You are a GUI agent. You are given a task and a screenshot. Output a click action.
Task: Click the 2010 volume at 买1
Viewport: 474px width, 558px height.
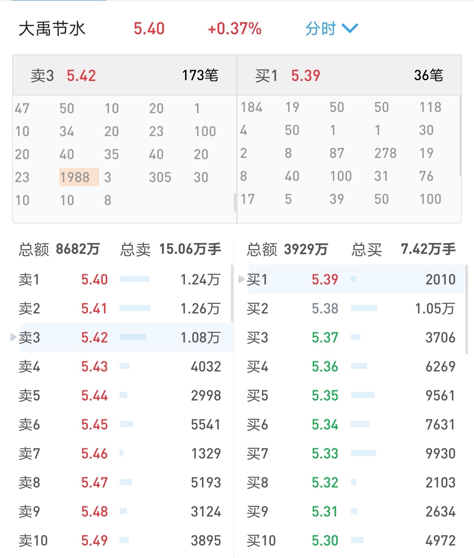pos(441,280)
